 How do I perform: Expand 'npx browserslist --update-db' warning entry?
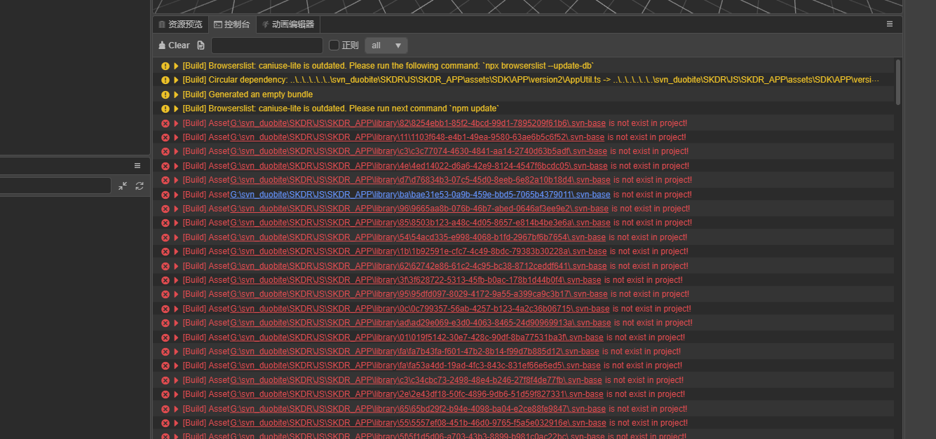(177, 66)
